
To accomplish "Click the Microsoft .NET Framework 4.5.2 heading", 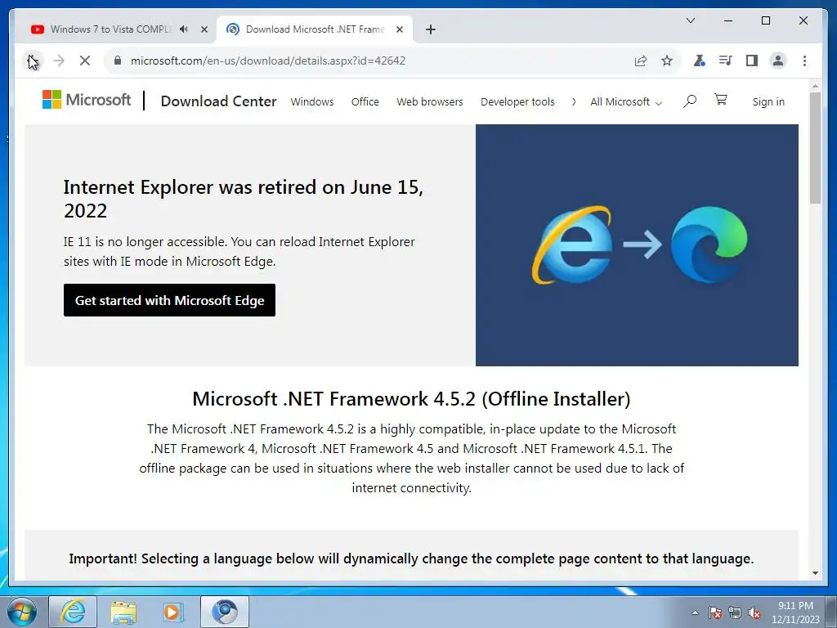I will coord(411,399).
